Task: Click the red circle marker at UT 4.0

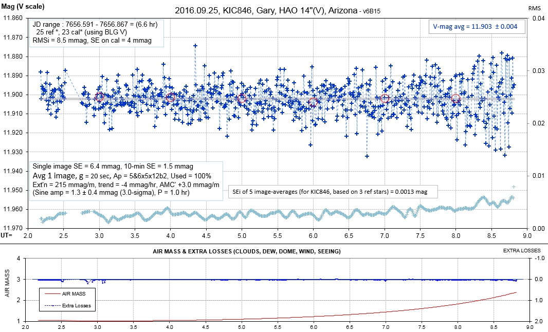Action: click(171, 97)
